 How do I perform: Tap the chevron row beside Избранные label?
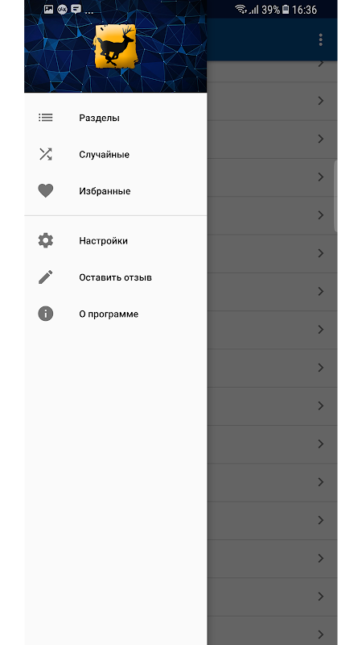click(272, 177)
